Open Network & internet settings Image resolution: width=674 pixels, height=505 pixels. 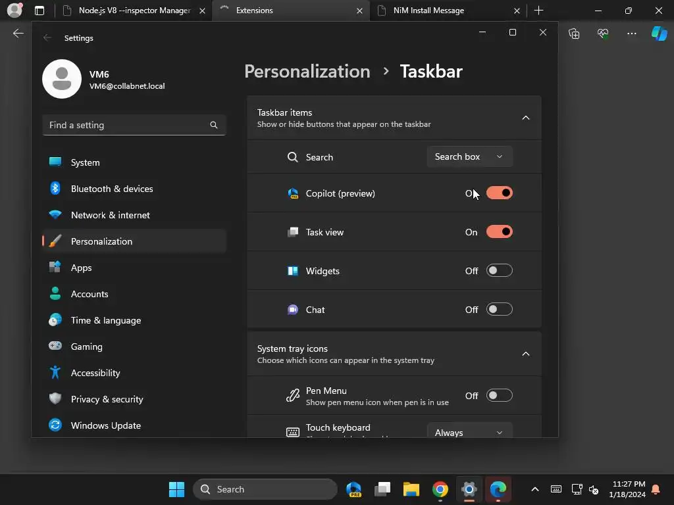(x=134, y=215)
